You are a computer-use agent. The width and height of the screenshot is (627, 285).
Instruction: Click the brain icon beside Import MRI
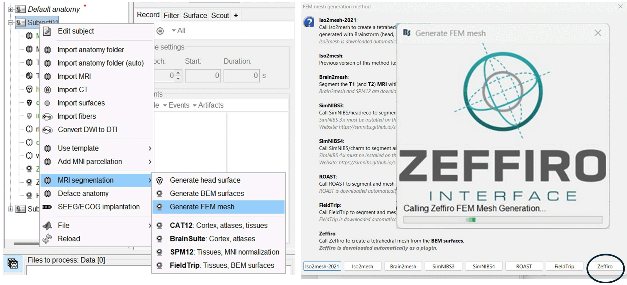click(48, 77)
